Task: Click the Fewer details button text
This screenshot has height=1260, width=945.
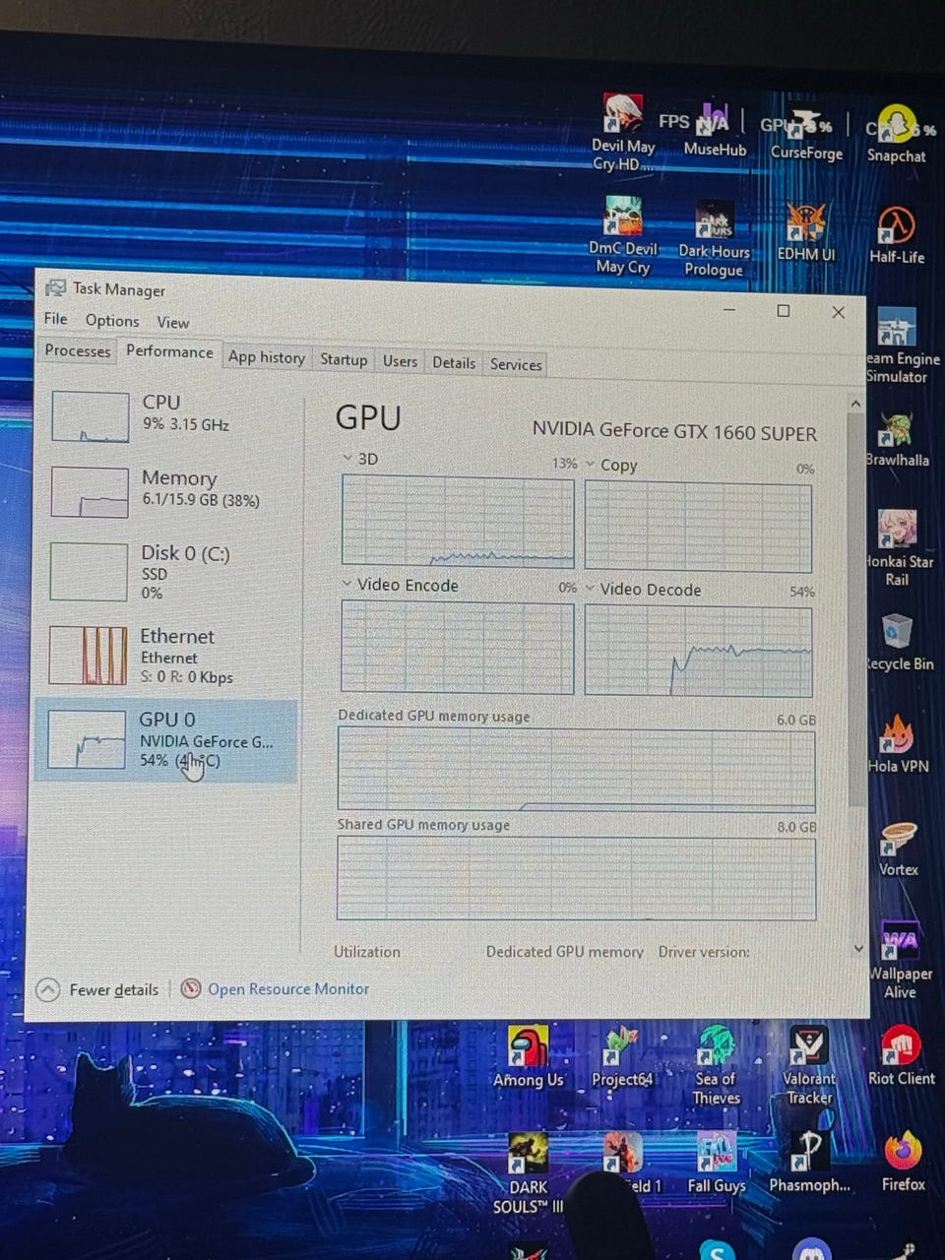Action: coord(113,989)
